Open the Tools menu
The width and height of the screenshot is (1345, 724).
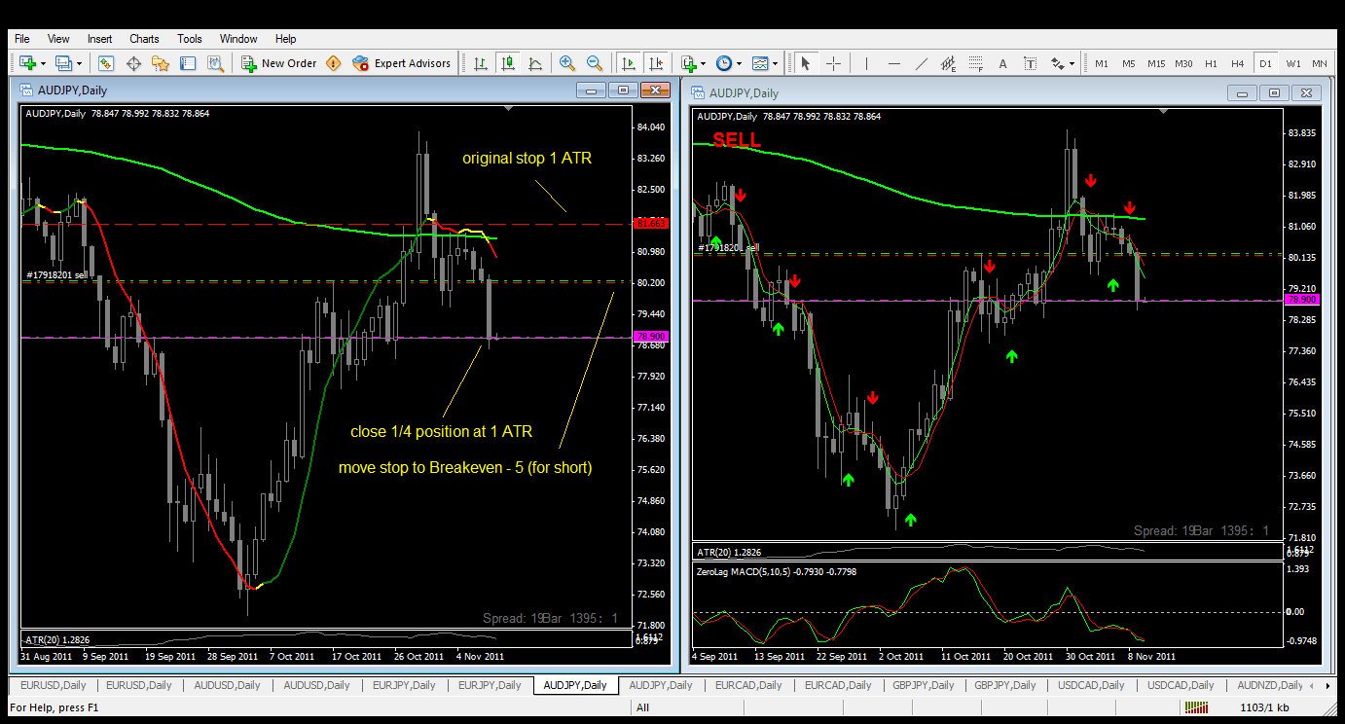(x=190, y=39)
